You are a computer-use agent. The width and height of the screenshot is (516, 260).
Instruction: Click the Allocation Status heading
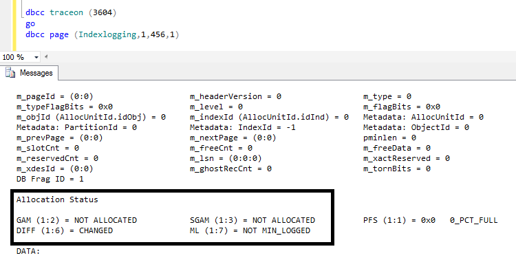(x=57, y=199)
